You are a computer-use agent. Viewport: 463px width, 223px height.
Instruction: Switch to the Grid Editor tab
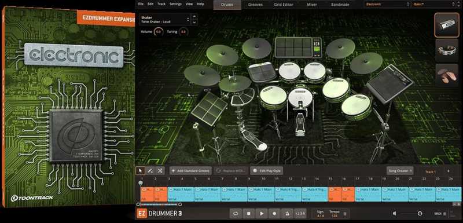[x=283, y=5]
